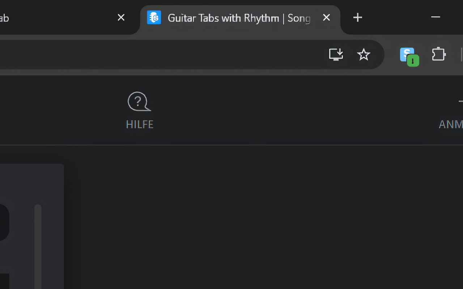The width and height of the screenshot is (463, 289).
Task: Open a new browser tab with plus icon
Action: click(x=357, y=17)
